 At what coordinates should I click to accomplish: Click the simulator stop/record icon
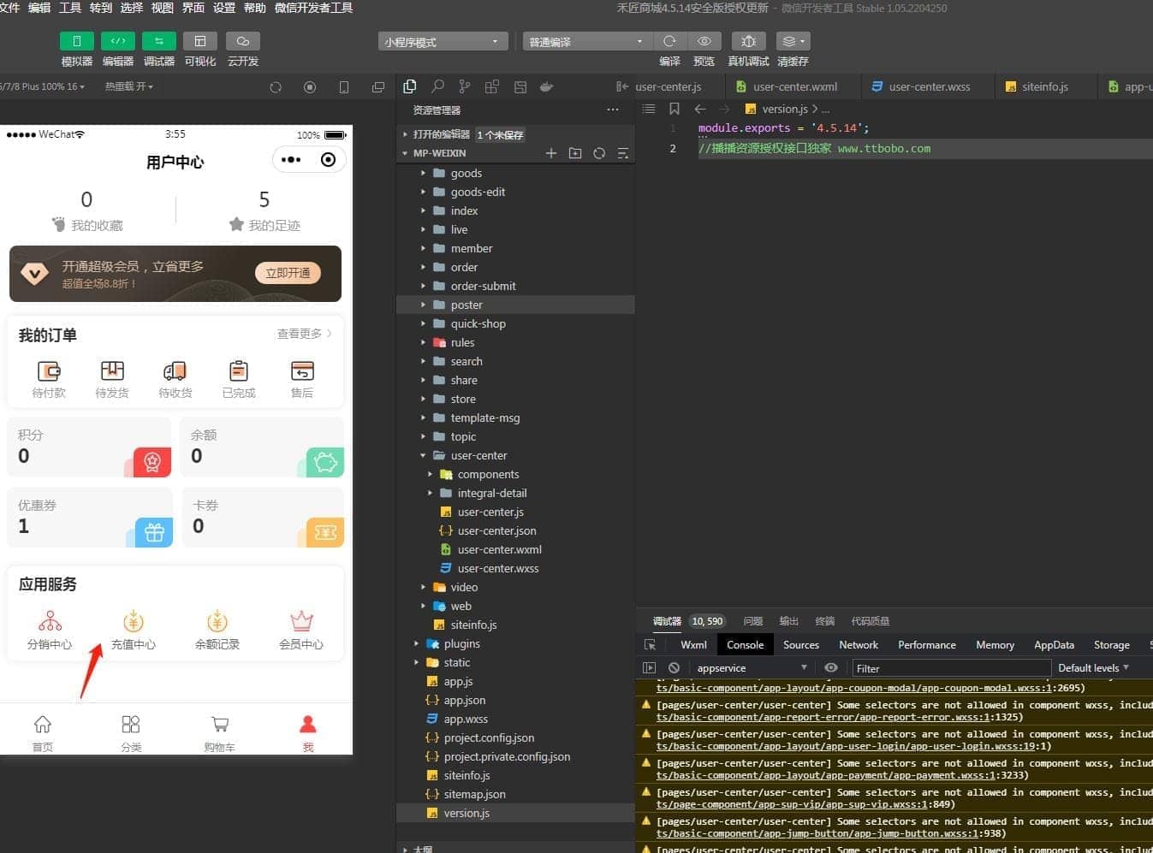click(310, 87)
